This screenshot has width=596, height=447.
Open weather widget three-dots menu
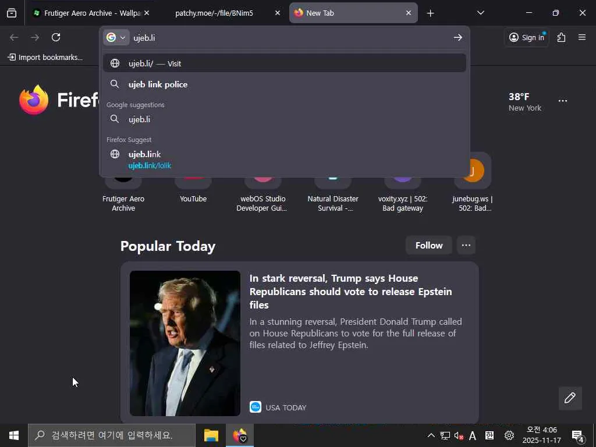point(563,101)
